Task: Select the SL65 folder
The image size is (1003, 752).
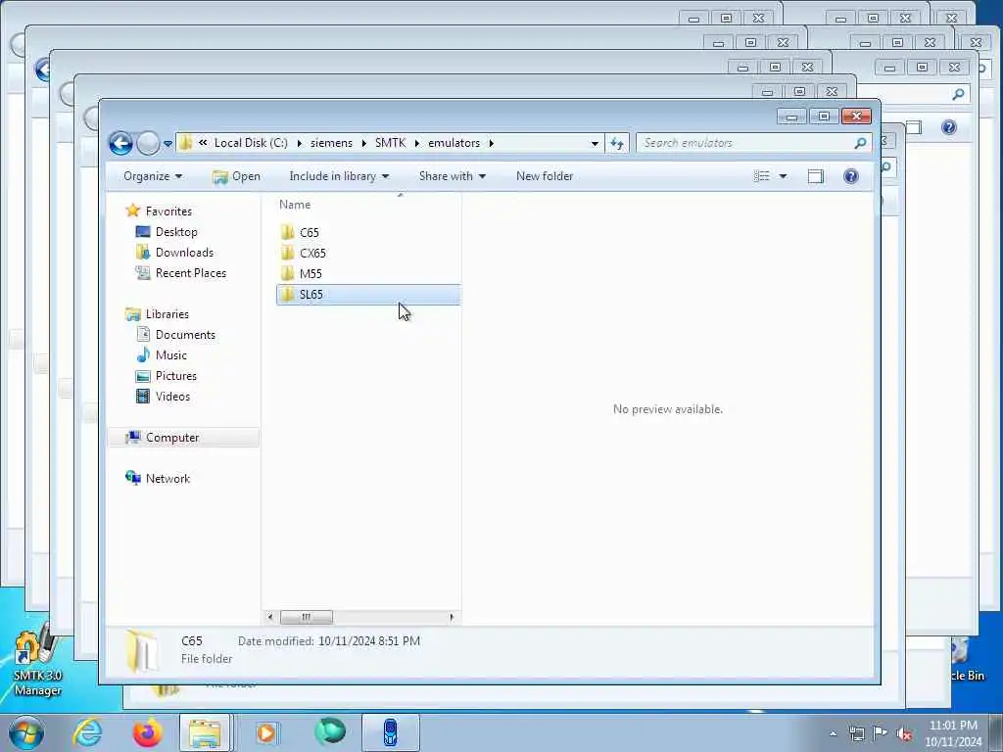Action: (x=368, y=294)
